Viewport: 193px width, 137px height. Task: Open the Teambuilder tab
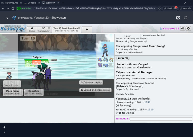pyautogui.click(x=43, y=30)
